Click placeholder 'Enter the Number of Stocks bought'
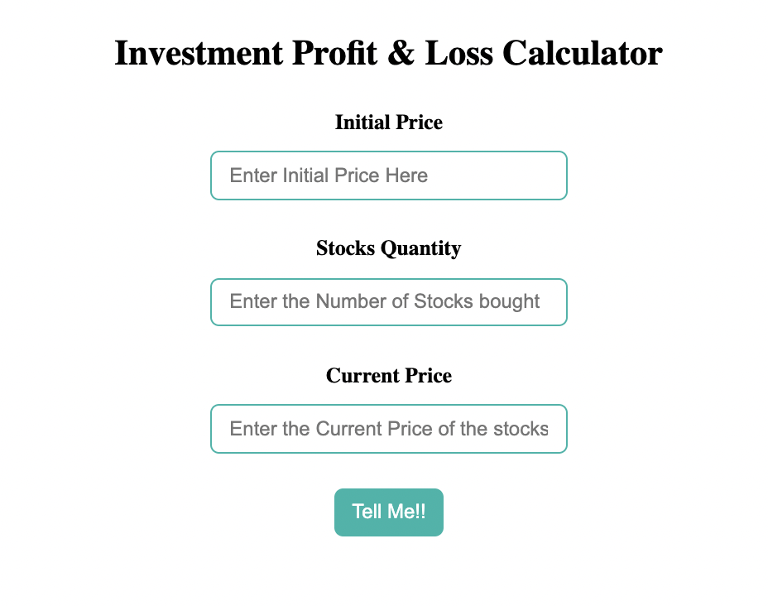Viewport: 768px width, 606px height. point(385,301)
